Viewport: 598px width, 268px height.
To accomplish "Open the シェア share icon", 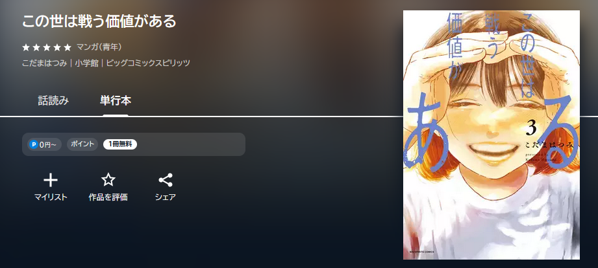I will pos(166,180).
